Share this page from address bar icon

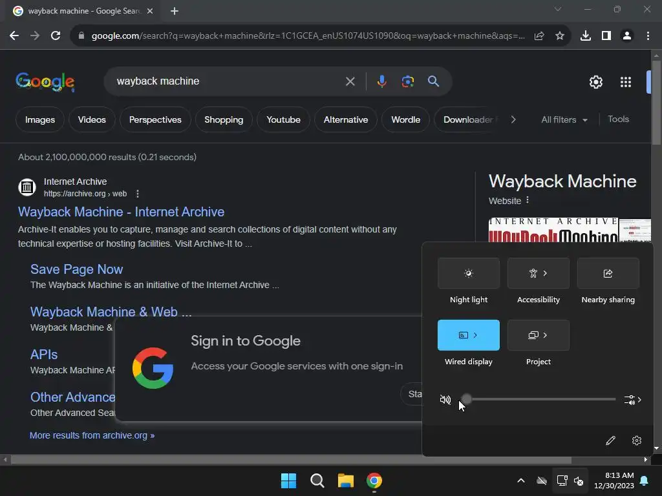(539, 36)
